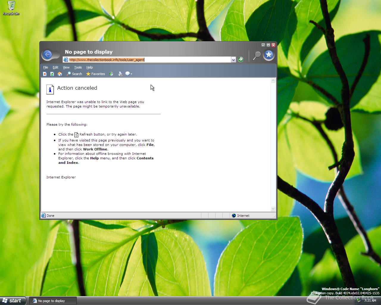Print the page using the printer icon
This screenshot has width=381, height=305.
point(120,74)
